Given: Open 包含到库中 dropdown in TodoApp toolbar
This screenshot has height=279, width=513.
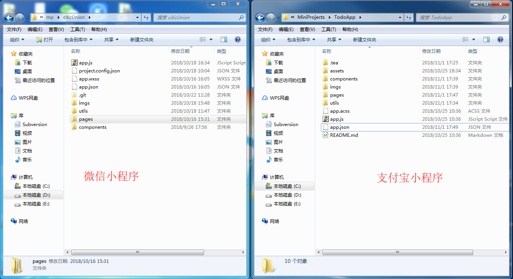Looking at the screenshot, I should [x=301, y=39].
